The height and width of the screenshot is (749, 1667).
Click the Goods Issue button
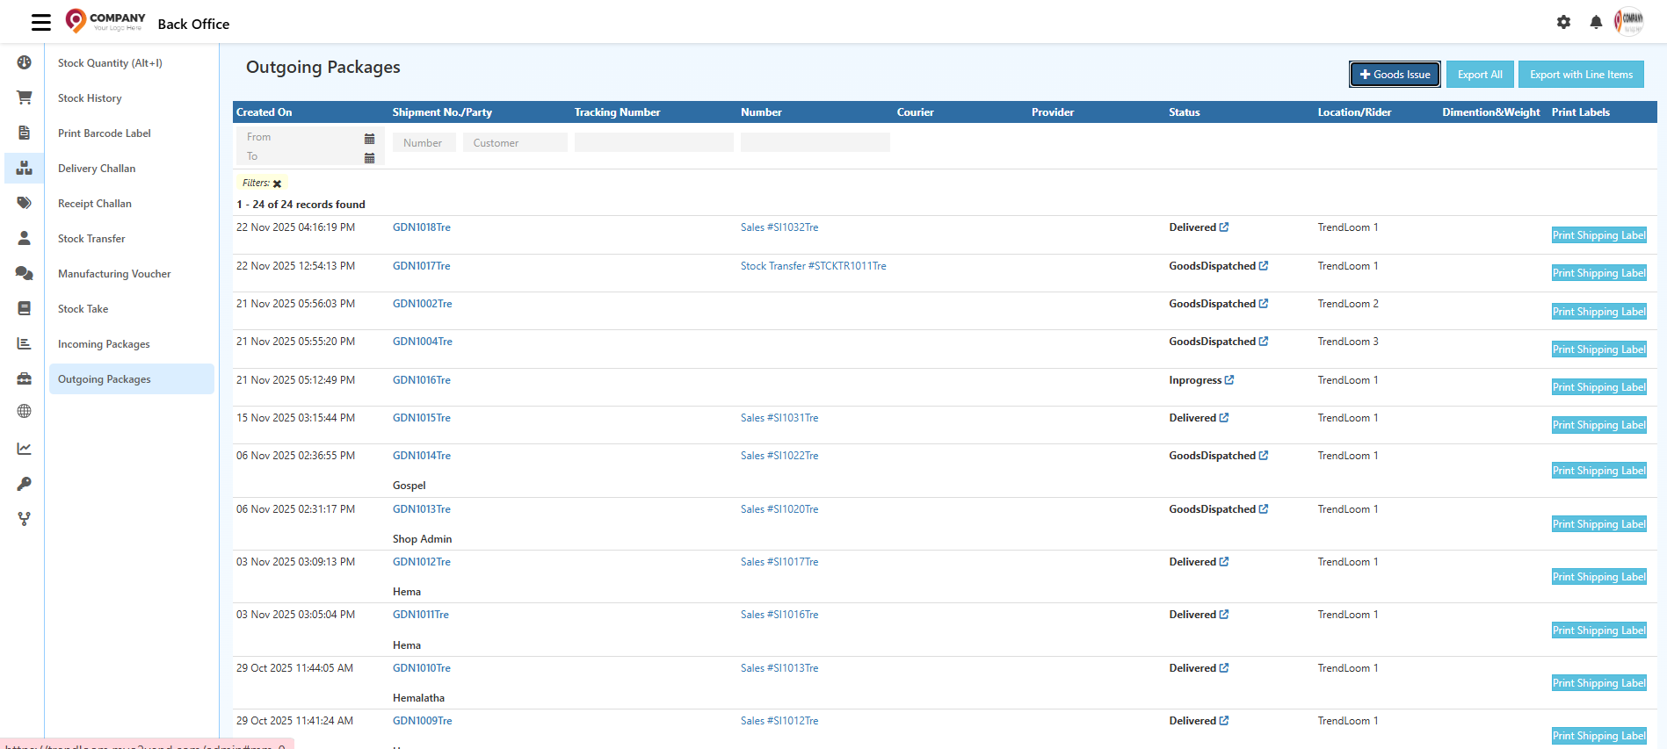click(1395, 75)
